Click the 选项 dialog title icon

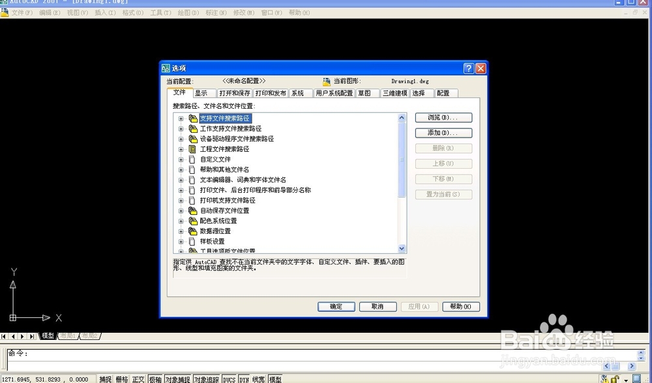(x=166, y=68)
